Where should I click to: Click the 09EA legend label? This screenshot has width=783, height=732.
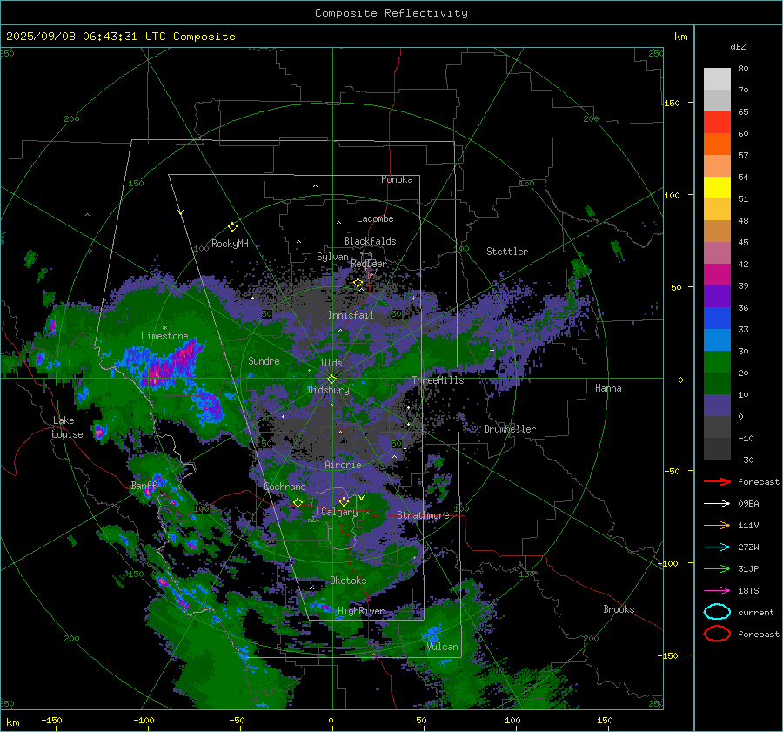click(748, 504)
